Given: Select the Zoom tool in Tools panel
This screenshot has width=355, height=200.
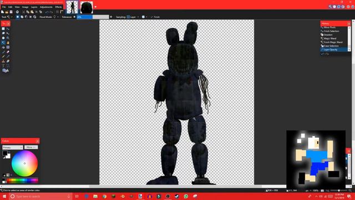Looking at the screenshot, I should (8, 38).
